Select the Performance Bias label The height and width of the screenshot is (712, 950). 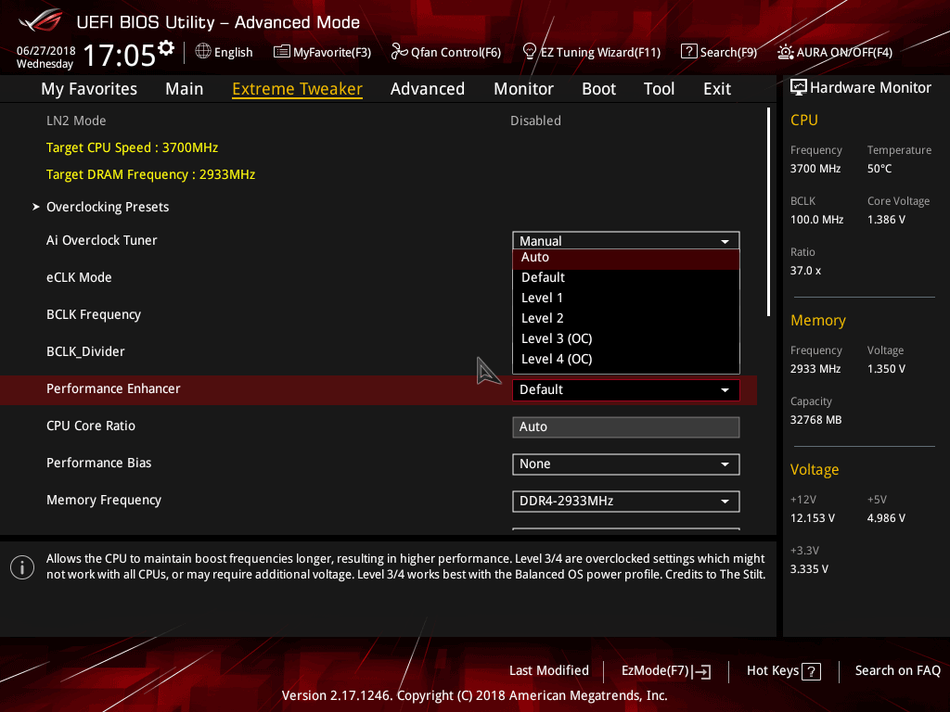[98, 463]
